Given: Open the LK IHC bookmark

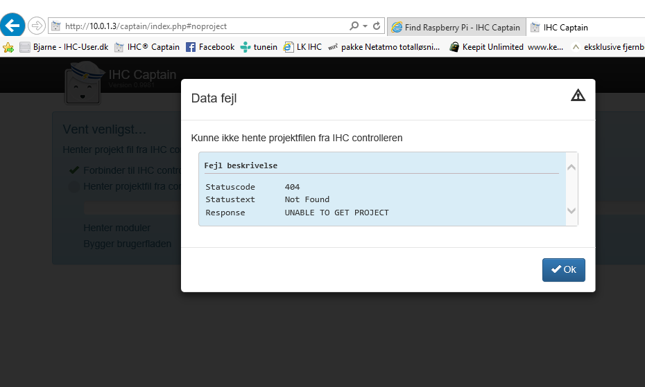Looking at the screenshot, I should coord(302,47).
